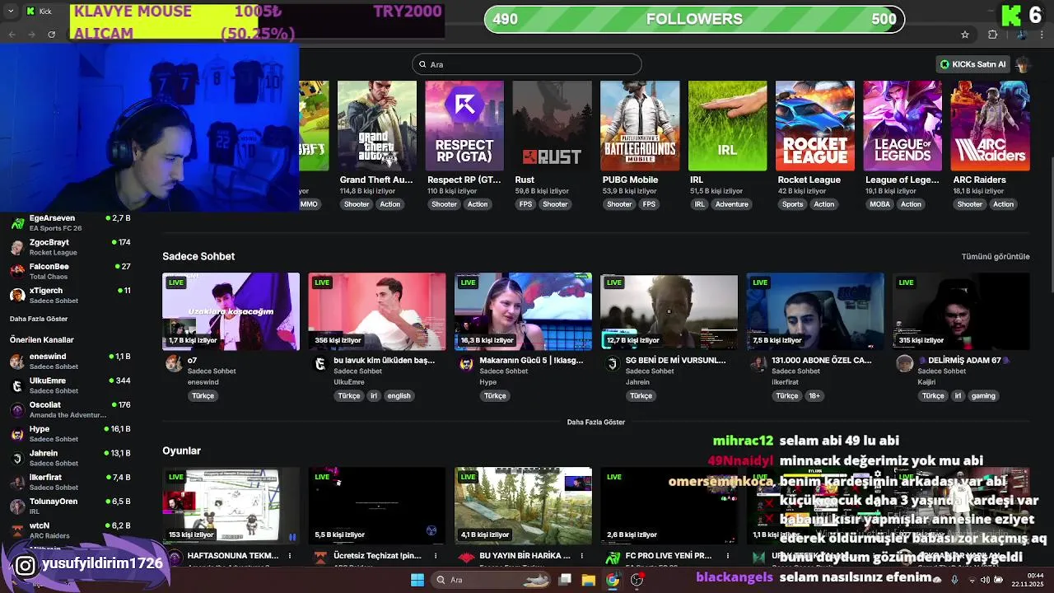Open more options on HAFTASONUNA TEKM stream
This screenshot has width=1054, height=593.
290,556
